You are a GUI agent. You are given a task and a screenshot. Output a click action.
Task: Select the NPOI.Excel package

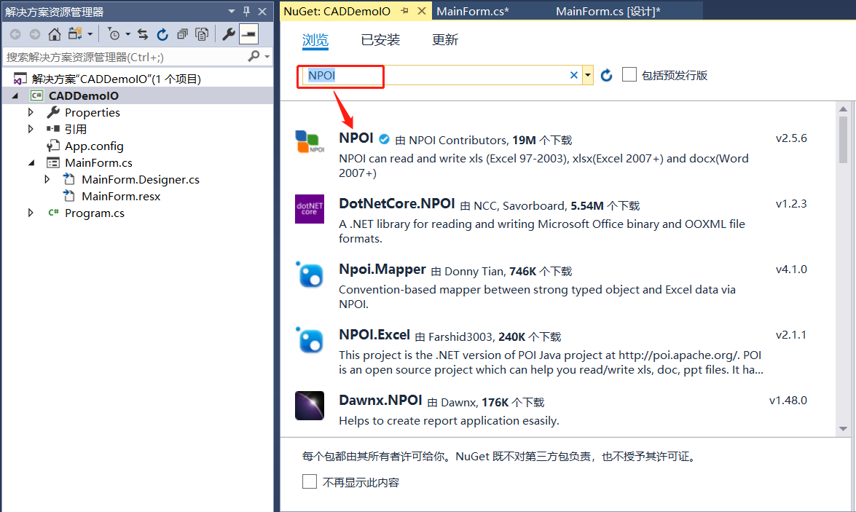tap(551, 352)
